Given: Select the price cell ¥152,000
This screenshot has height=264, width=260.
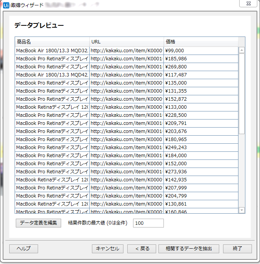Looking at the screenshot, I should [x=201, y=164].
